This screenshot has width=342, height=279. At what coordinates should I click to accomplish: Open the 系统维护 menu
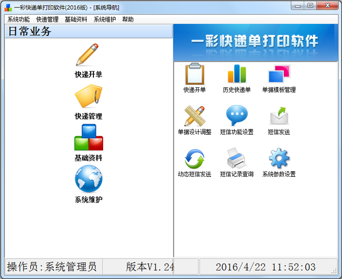105,19
